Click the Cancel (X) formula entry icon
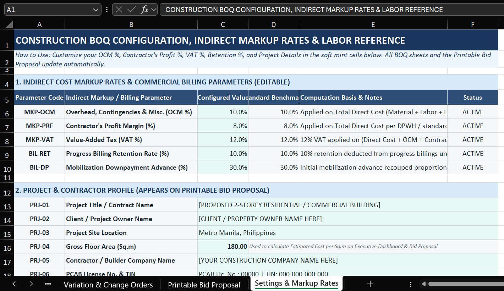 point(119,10)
